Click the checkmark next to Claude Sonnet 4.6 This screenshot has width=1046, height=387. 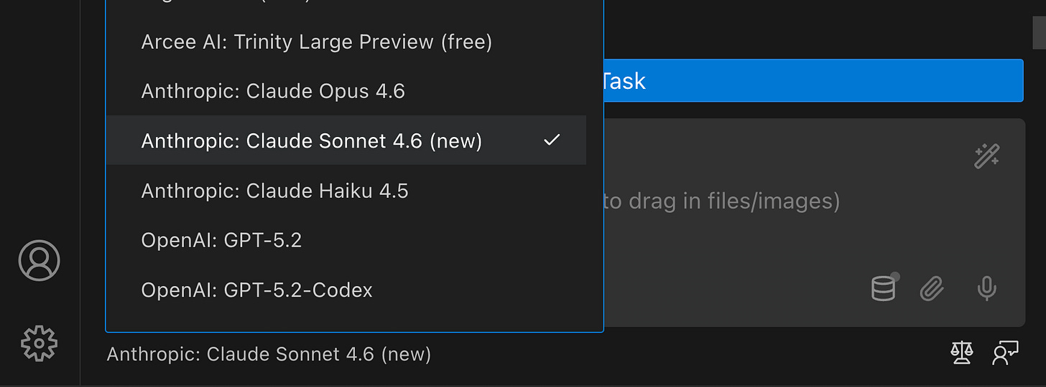click(x=551, y=140)
